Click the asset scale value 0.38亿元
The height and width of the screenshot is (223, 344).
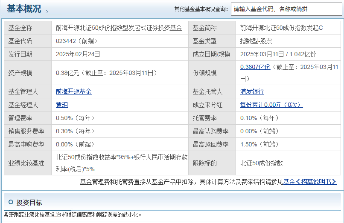(x=67, y=73)
